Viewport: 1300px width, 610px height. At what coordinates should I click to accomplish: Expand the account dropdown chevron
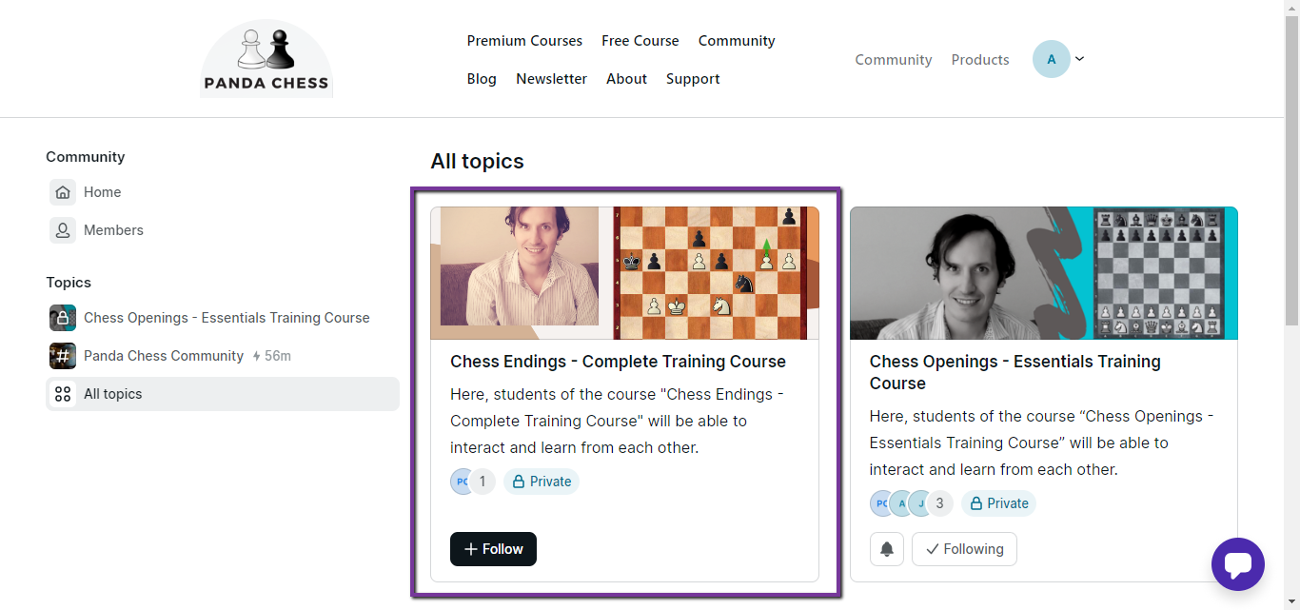coord(1079,59)
